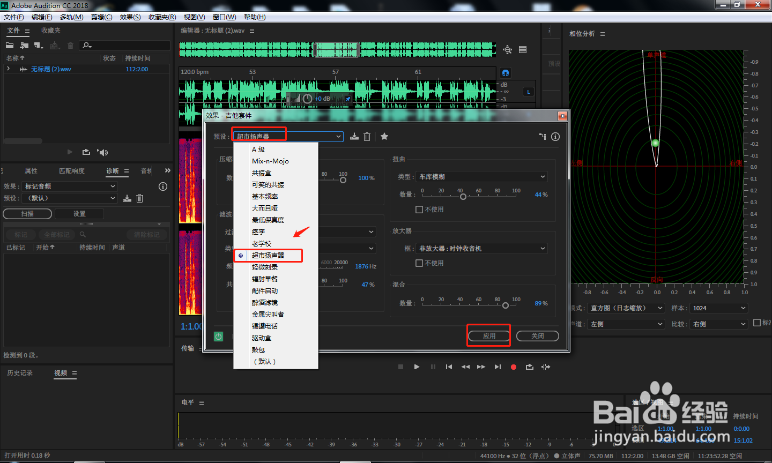The image size is (772, 463).
Task: Switch to 收藏夹 tab
Action: pos(51,31)
